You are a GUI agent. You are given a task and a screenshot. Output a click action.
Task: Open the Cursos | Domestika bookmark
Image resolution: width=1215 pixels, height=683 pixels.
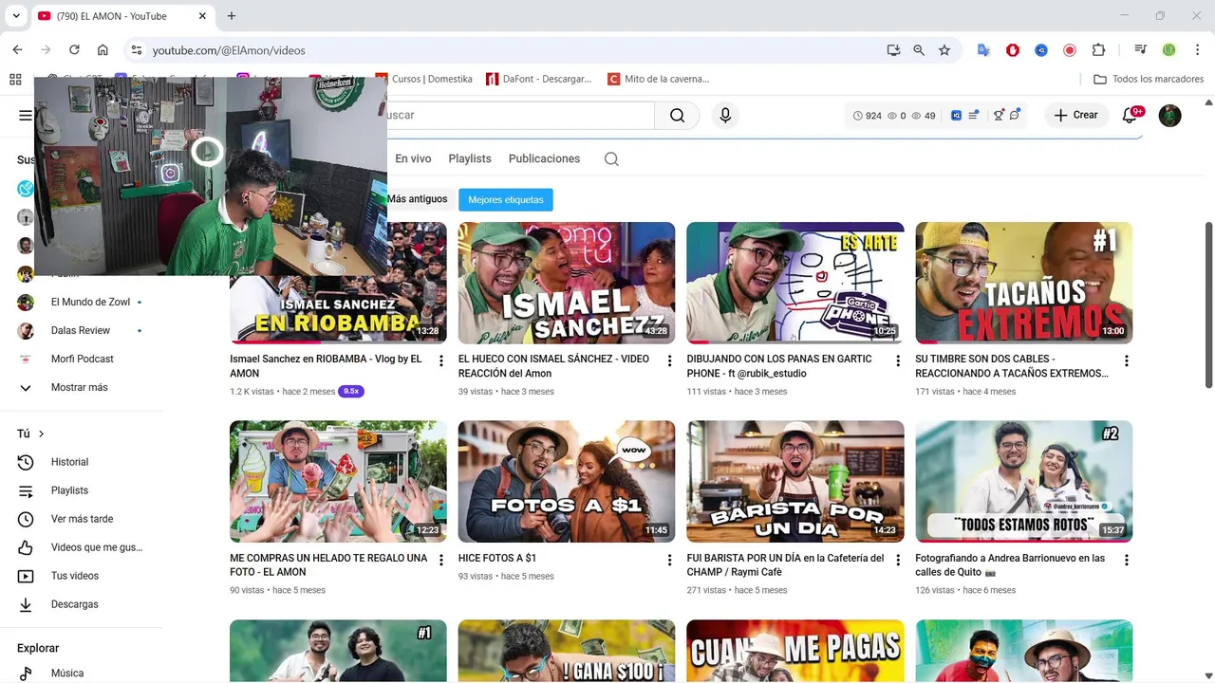[424, 79]
